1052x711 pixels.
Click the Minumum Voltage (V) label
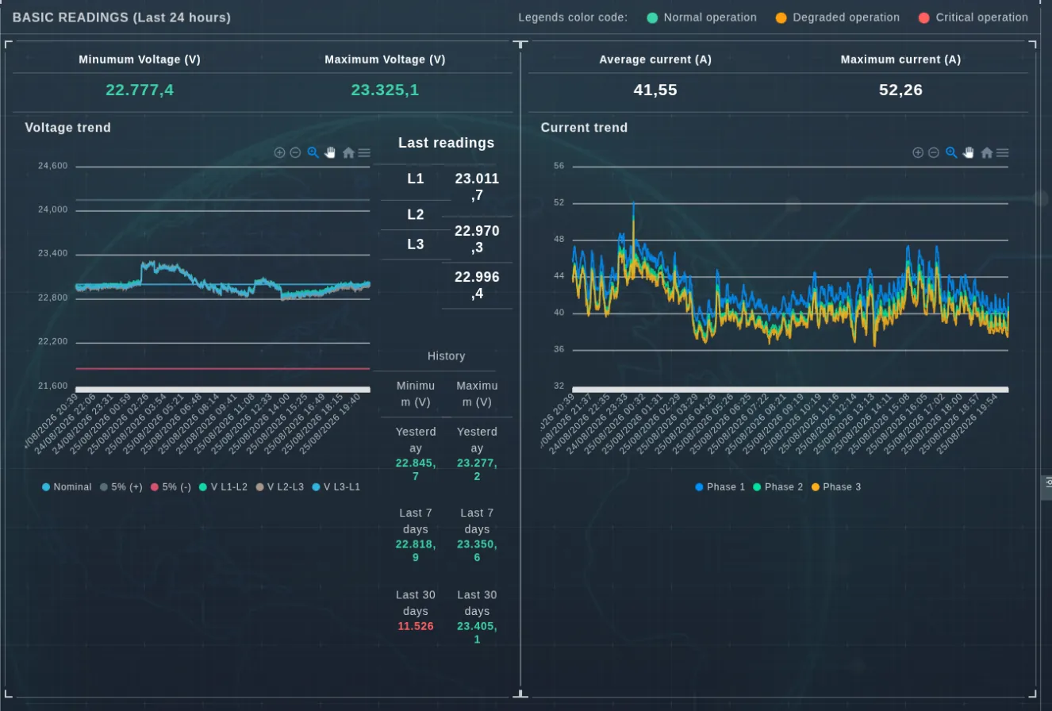140,60
